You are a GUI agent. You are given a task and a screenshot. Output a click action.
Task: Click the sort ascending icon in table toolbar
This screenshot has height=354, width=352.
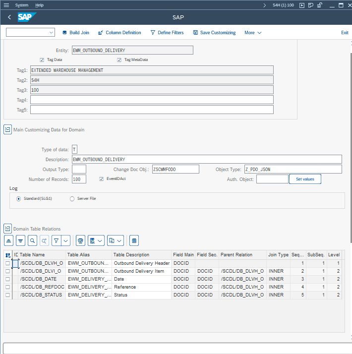8,240
